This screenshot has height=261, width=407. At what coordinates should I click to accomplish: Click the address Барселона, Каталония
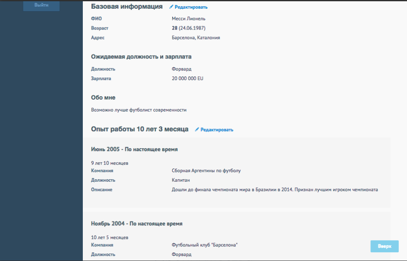click(196, 37)
